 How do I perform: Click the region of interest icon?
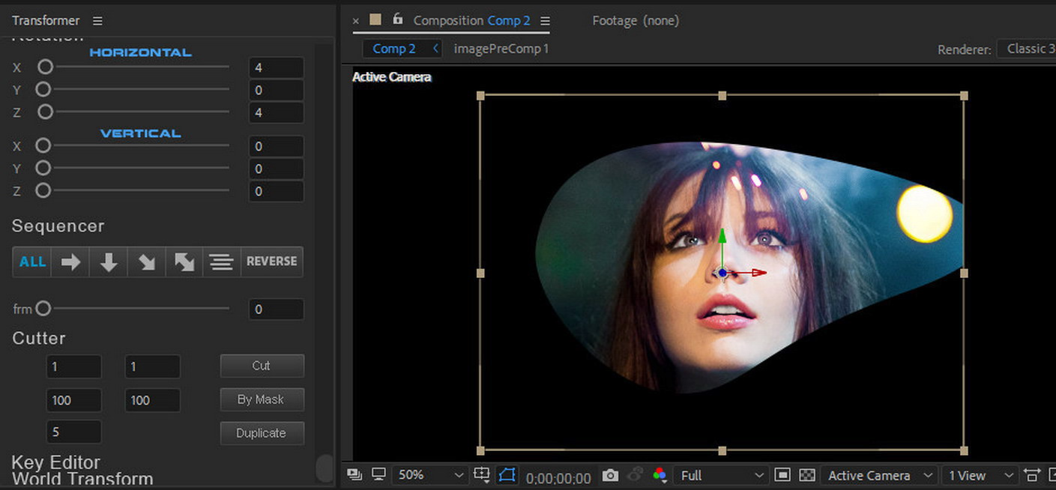[782, 475]
